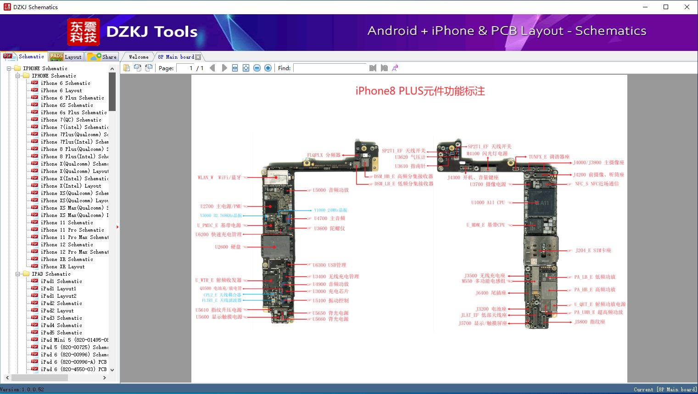Open iPhone X(Intel) Layout
This screenshot has height=394, width=698.
click(71, 186)
